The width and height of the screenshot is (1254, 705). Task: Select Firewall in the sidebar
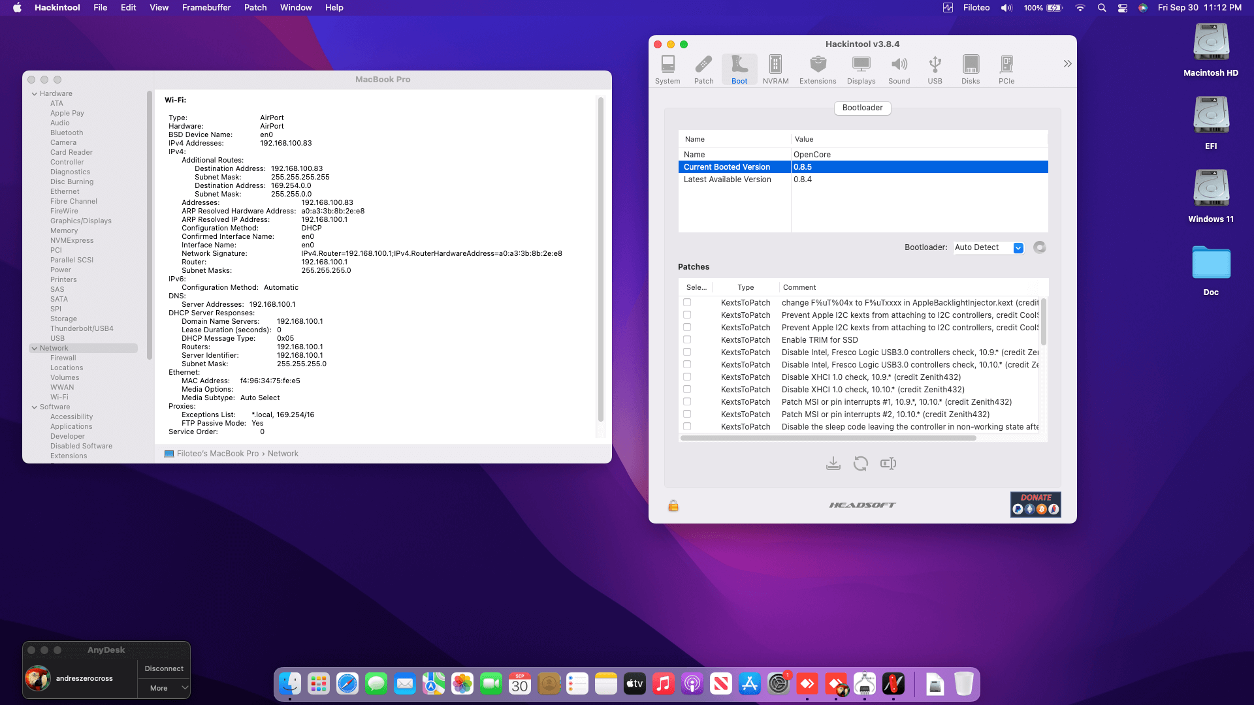[x=63, y=358]
